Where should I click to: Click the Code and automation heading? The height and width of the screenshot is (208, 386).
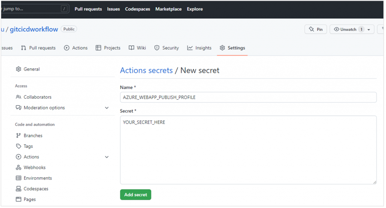(35, 124)
